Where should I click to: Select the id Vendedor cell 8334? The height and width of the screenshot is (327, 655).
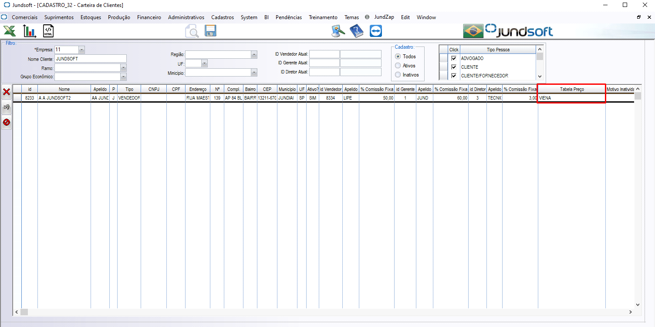coord(331,98)
